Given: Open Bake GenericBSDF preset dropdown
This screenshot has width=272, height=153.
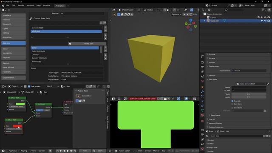Looking at the screenshot, I should 251,84.
